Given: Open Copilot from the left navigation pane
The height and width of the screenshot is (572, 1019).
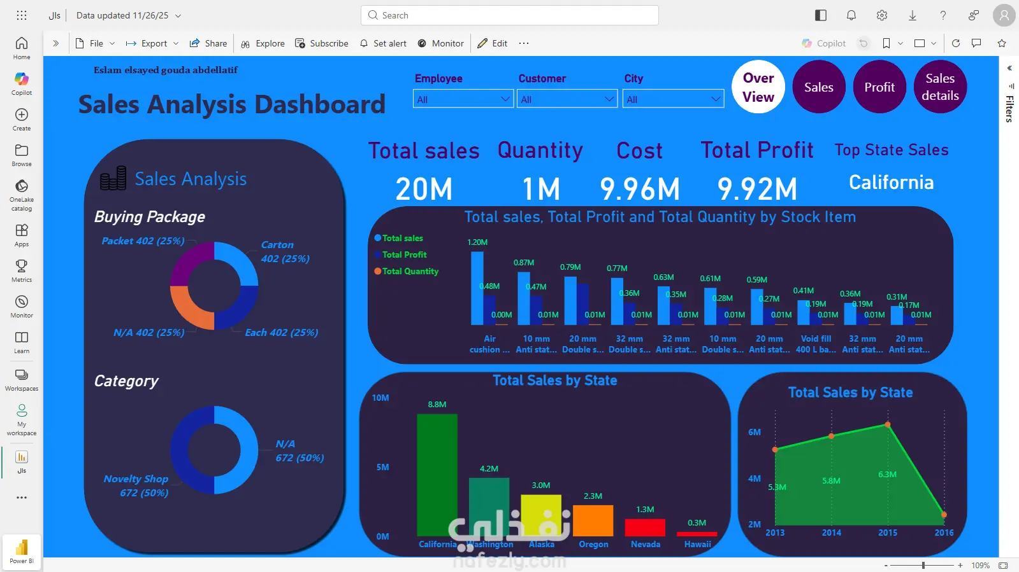Looking at the screenshot, I should 22,83.
